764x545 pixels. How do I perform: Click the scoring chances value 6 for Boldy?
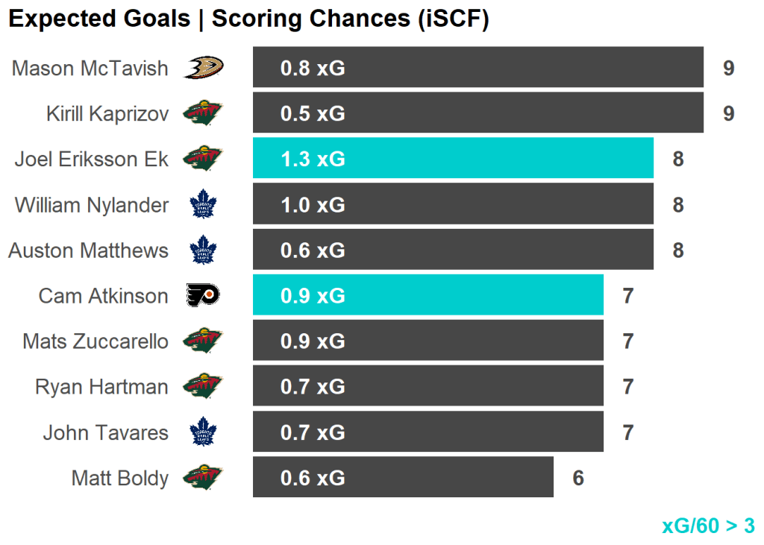578,478
